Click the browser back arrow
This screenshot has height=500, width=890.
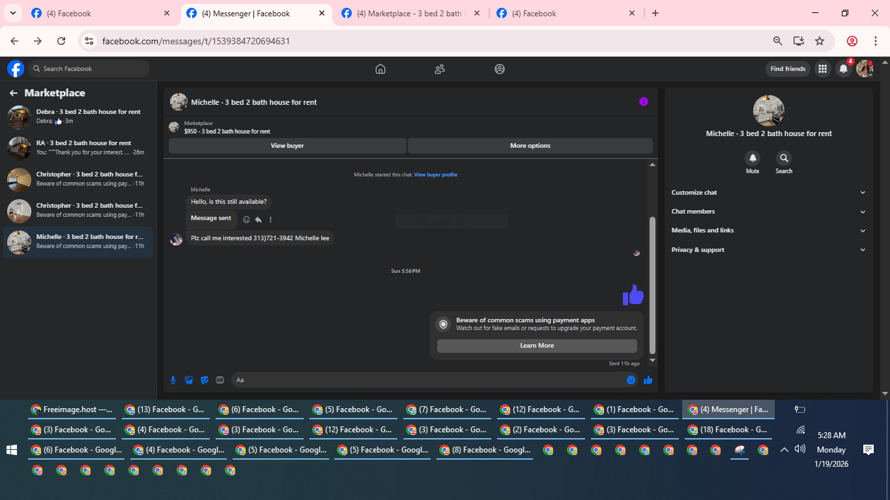[x=14, y=41]
